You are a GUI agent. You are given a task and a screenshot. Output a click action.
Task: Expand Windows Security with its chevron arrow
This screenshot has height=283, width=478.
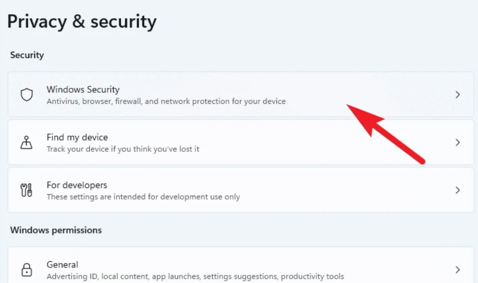click(x=458, y=95)
